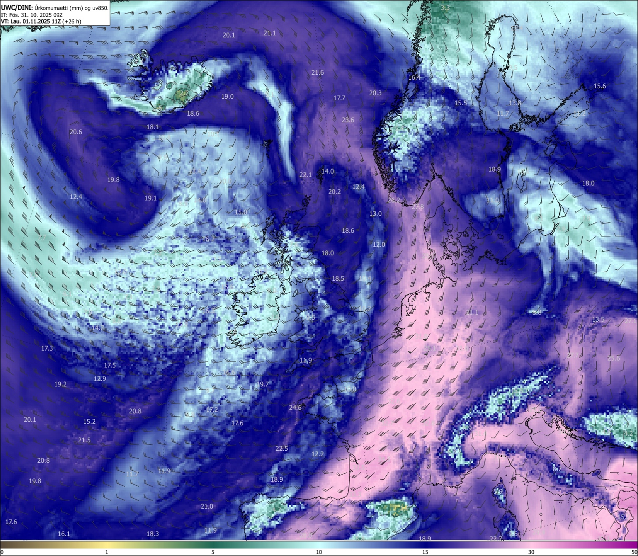The image size is (638, 556).
Task: Select the 19.2 value label
Action: click(x=60, y=384)
